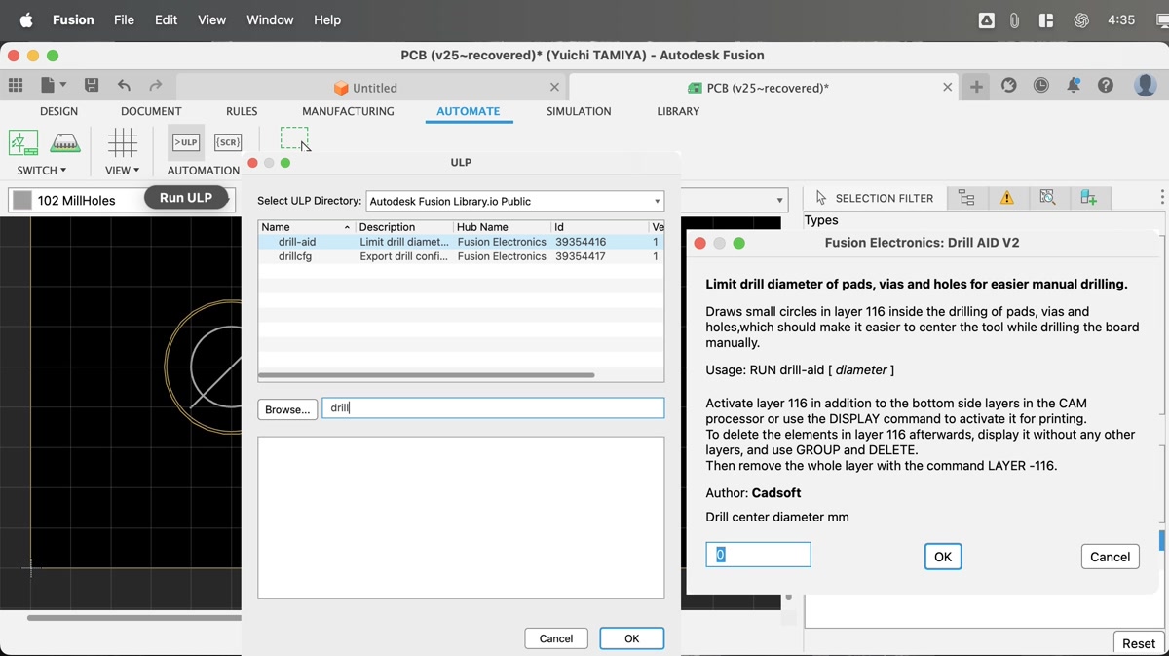1169x656 pixels.
Task: Click Cancel in the Drill AID V2 dialog
Action: (1110, 557)
